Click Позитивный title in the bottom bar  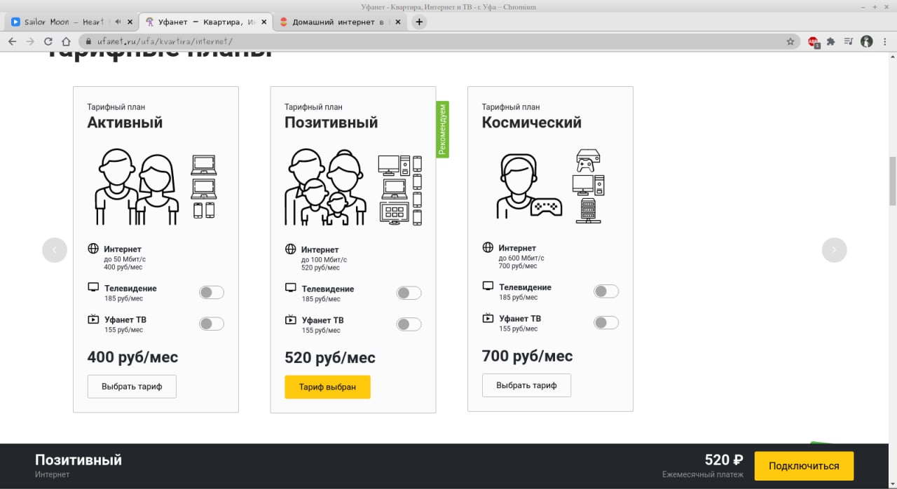point(78,460)
